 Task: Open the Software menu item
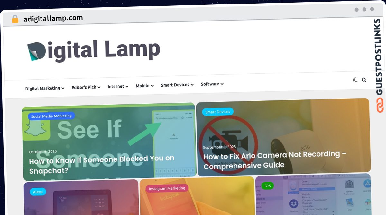(212, 84)
